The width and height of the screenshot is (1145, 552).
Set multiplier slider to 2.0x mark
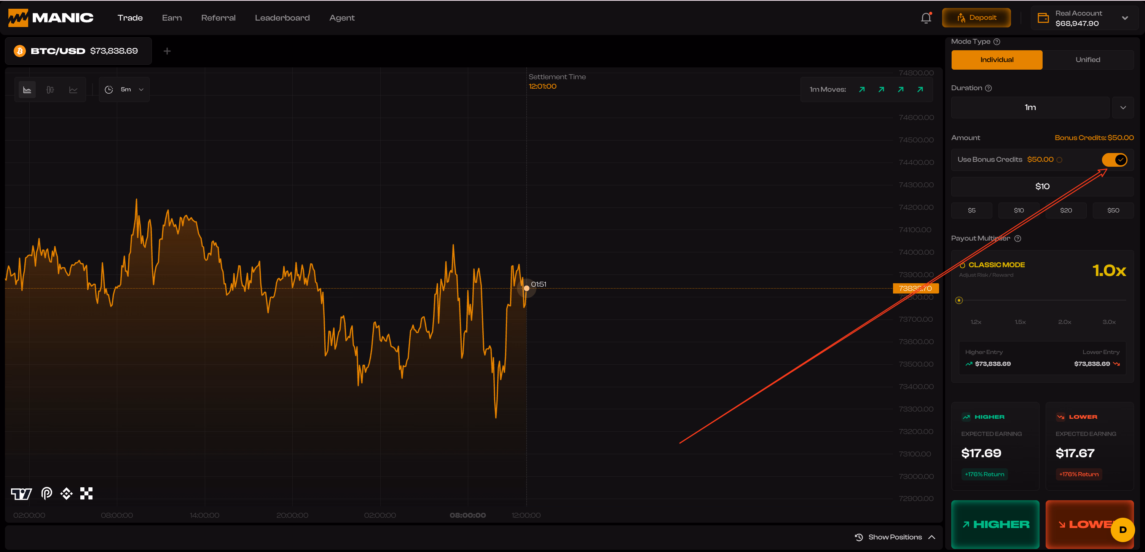click(x=1065, y=322)
